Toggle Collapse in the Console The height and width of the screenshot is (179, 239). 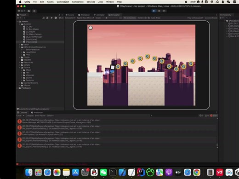(x=29, y=115)
